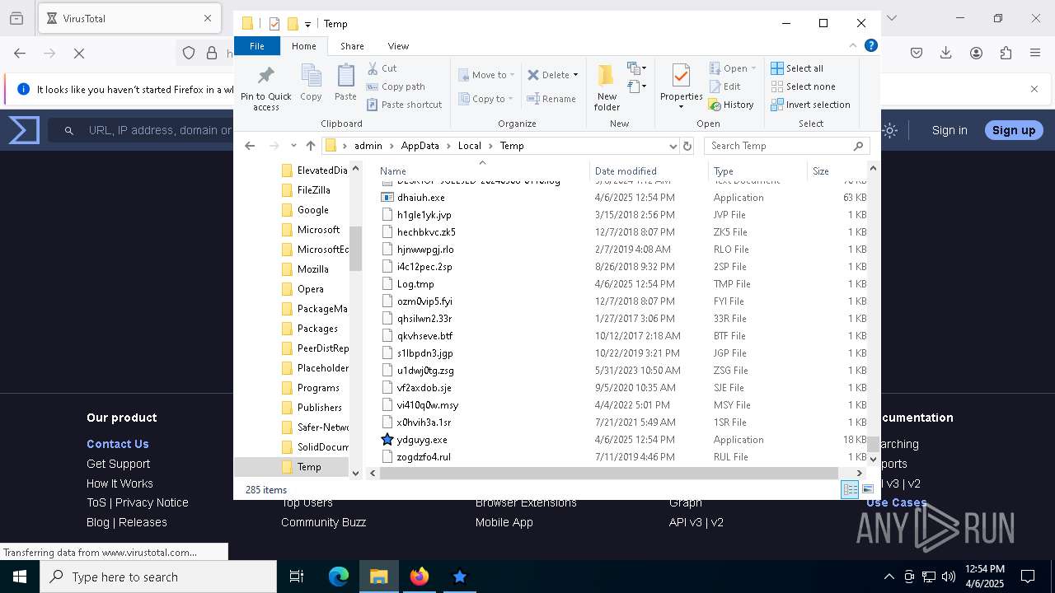Open Microsoft Edge from taskbar
Image resolution: width=1055 pixels, height=593 pixels.
pyautogui.click(x=339, y=577)
